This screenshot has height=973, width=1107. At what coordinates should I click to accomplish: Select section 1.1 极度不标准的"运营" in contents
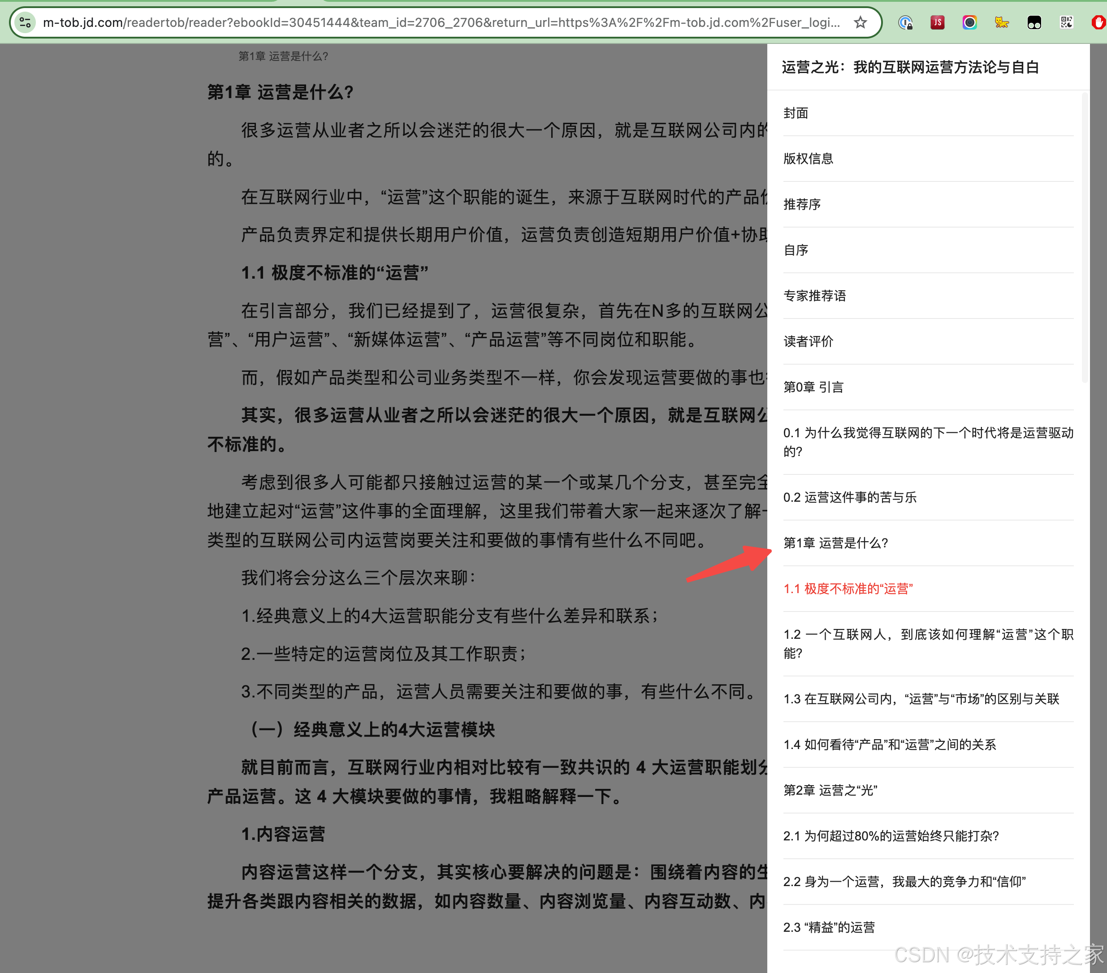848,589
